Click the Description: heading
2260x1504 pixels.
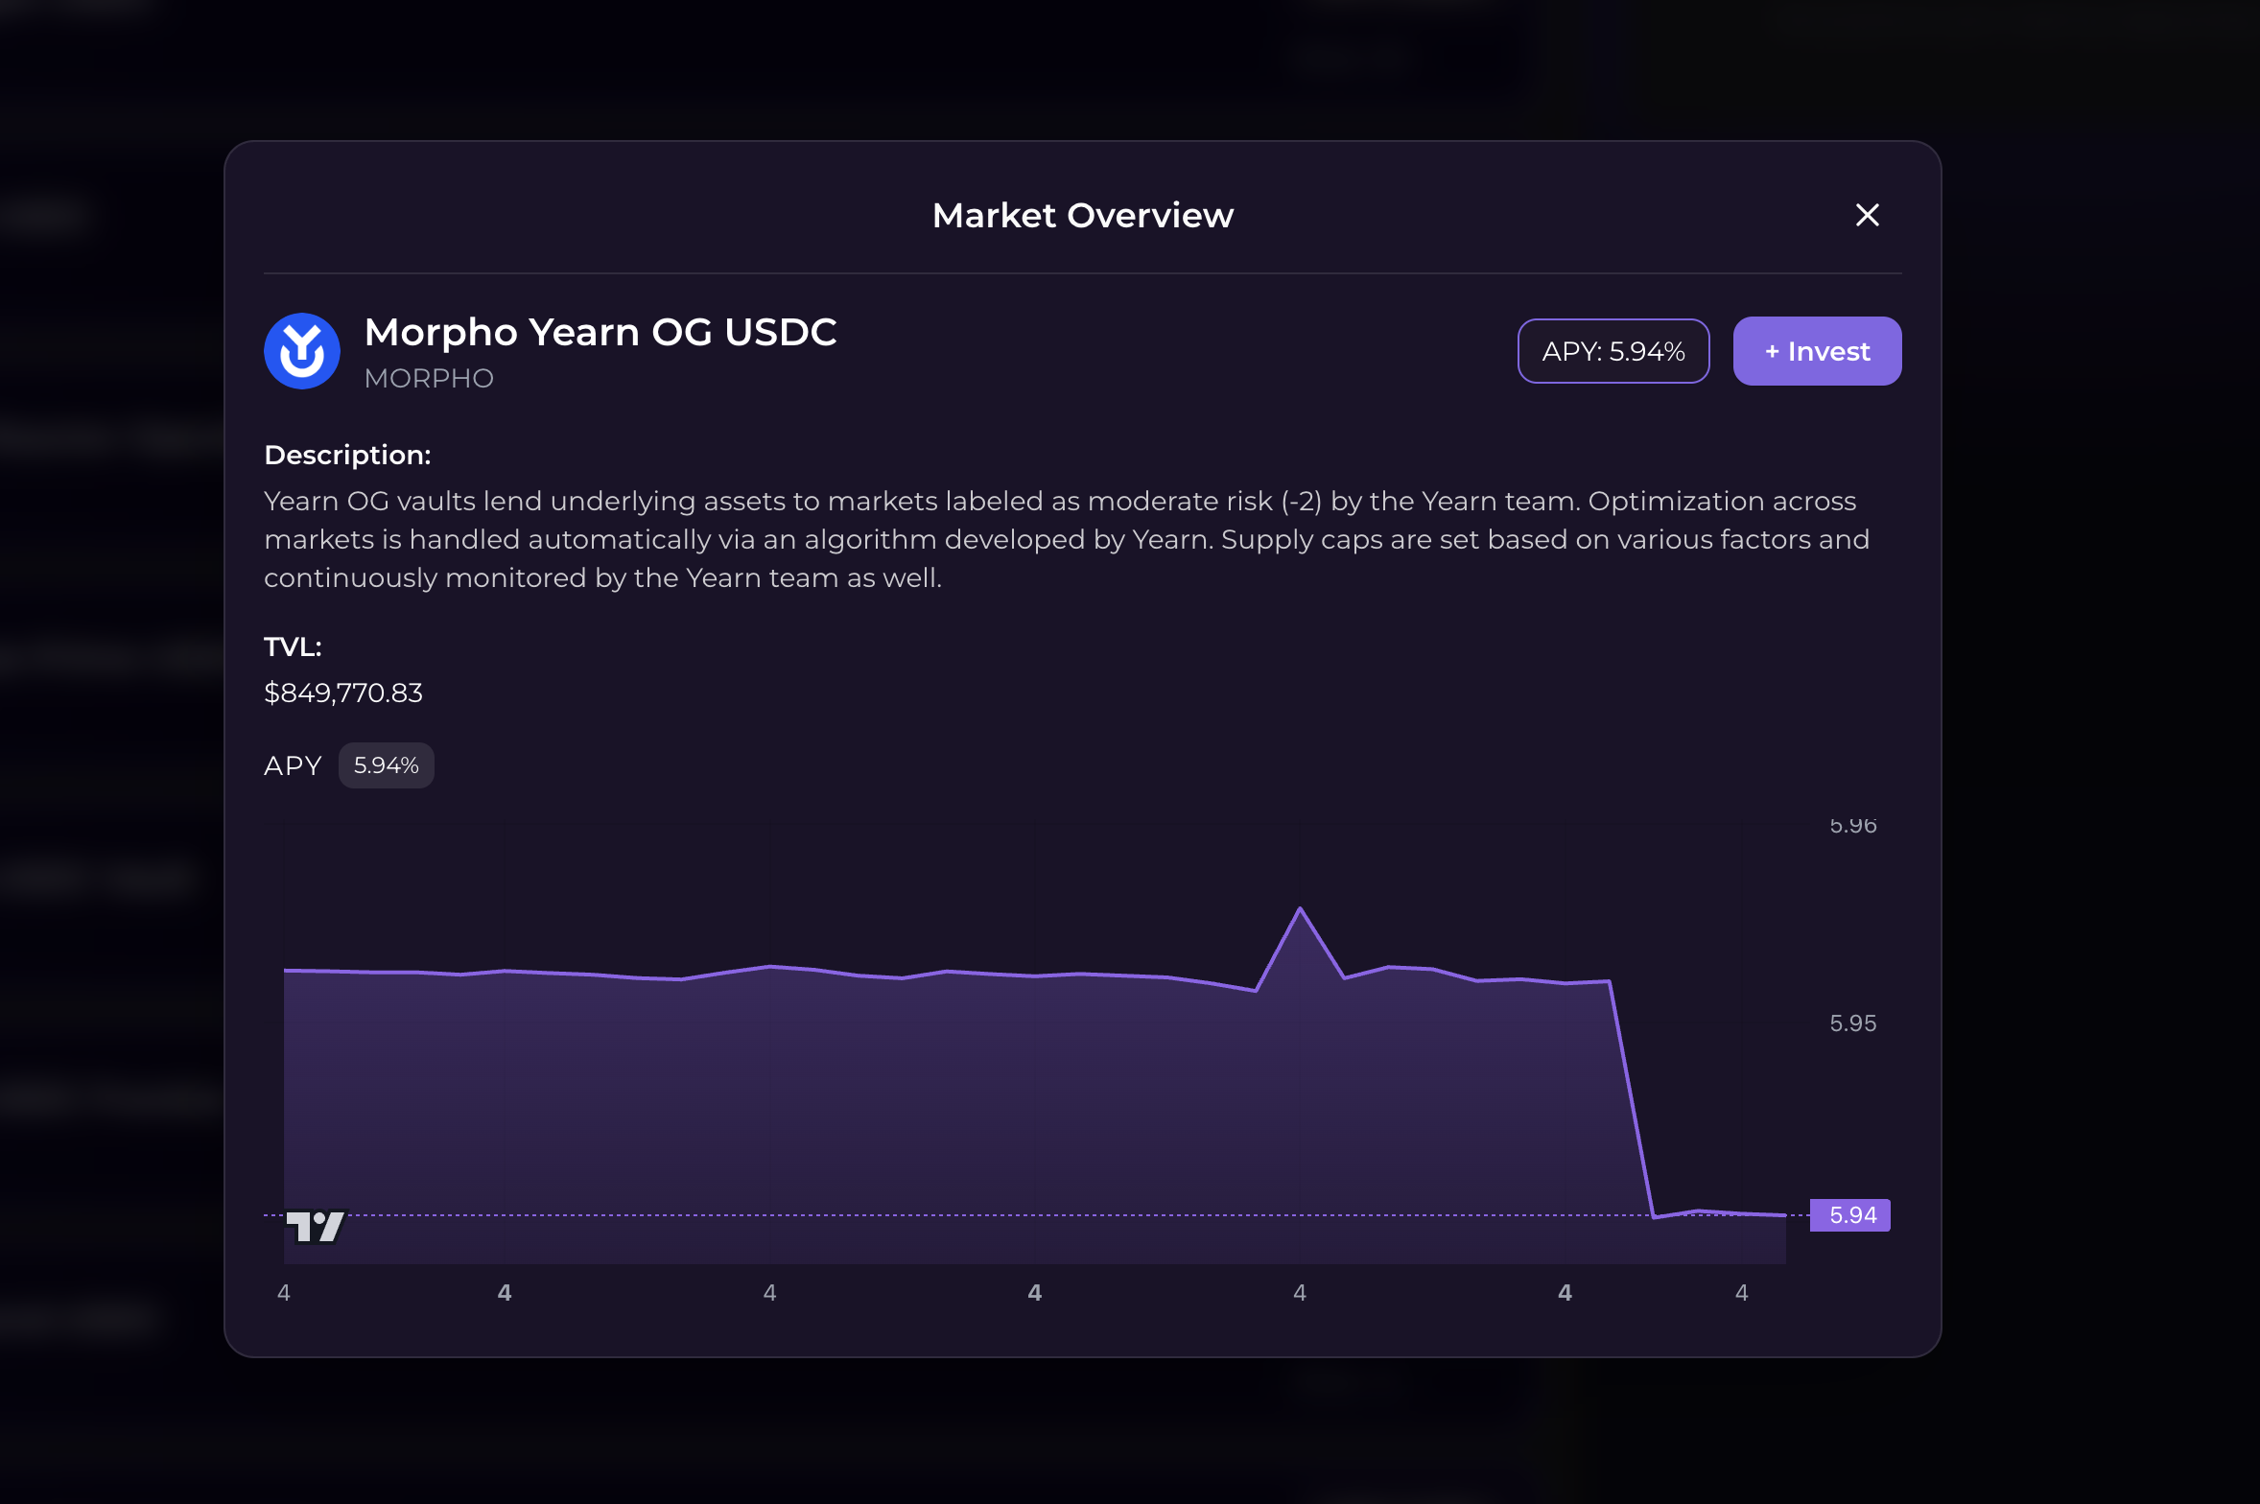347,455
